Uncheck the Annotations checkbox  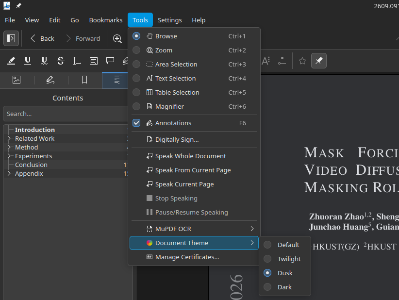tap(136, 123)
